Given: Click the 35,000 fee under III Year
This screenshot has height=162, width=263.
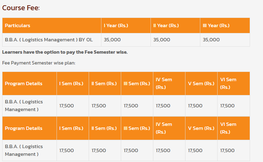Looking at the screenshot, I should tap(211, 40).
